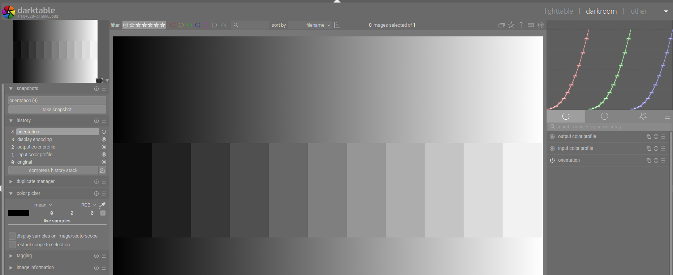
Task: Open the other views dropdown arrow
Action: pyautogui.click(x=666, y=11)
